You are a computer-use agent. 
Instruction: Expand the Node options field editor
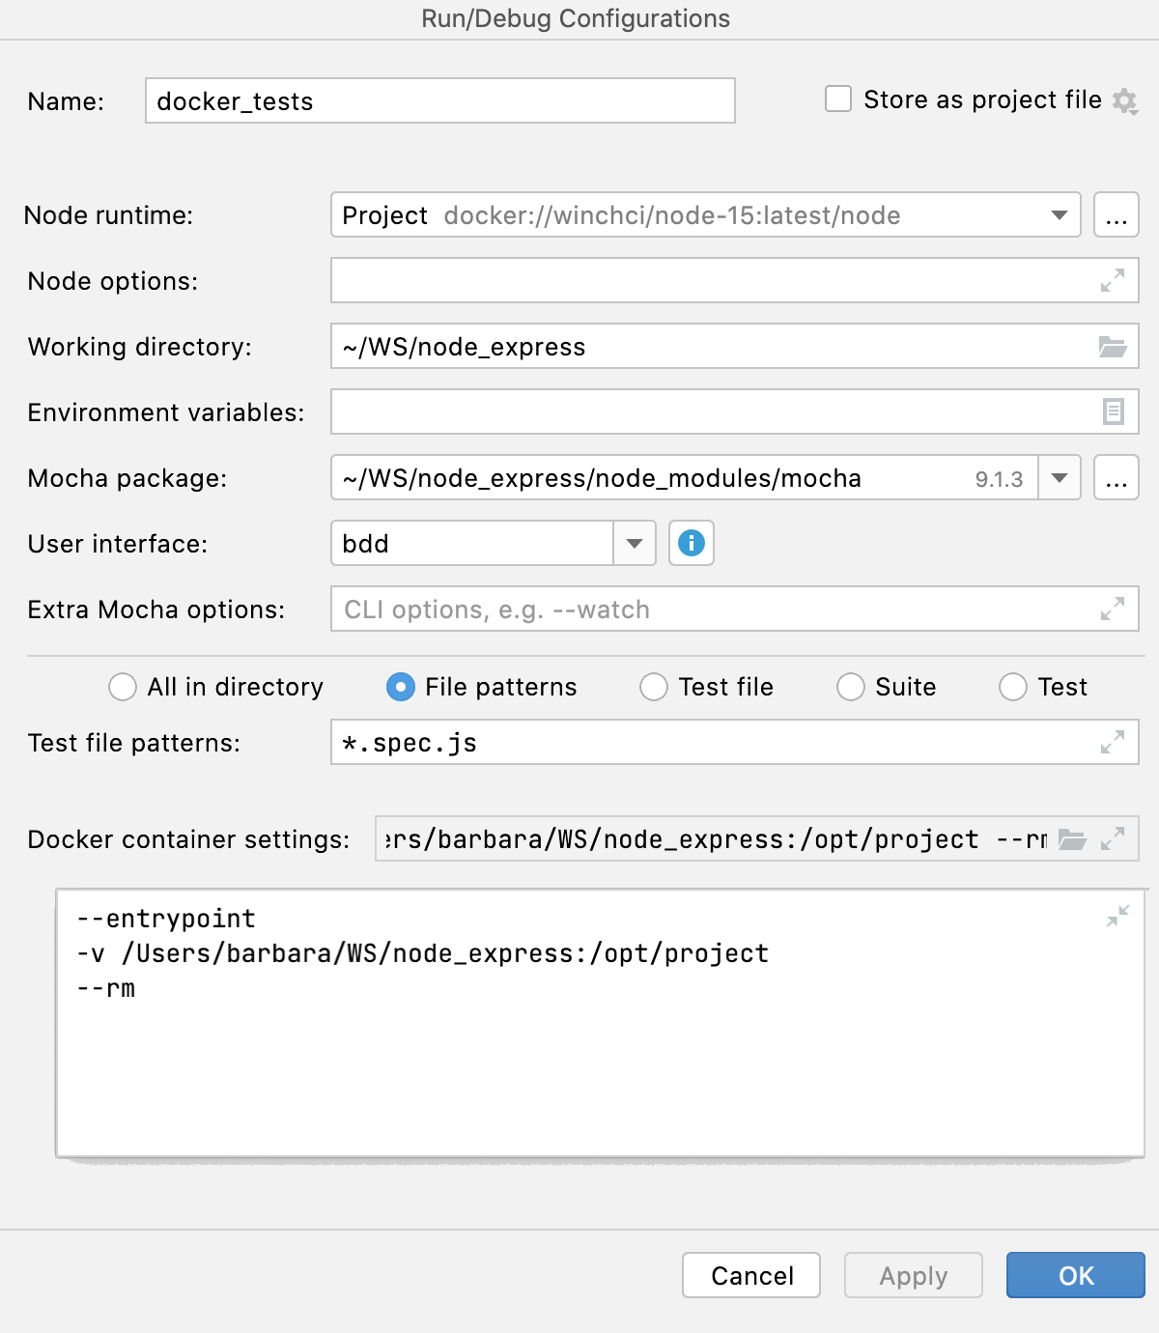1115,280
